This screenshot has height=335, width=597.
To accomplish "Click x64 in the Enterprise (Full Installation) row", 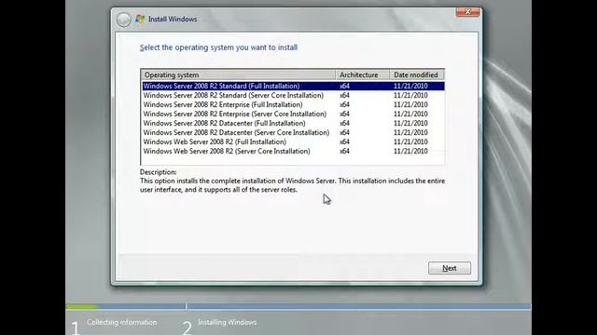I will (344, 105).
